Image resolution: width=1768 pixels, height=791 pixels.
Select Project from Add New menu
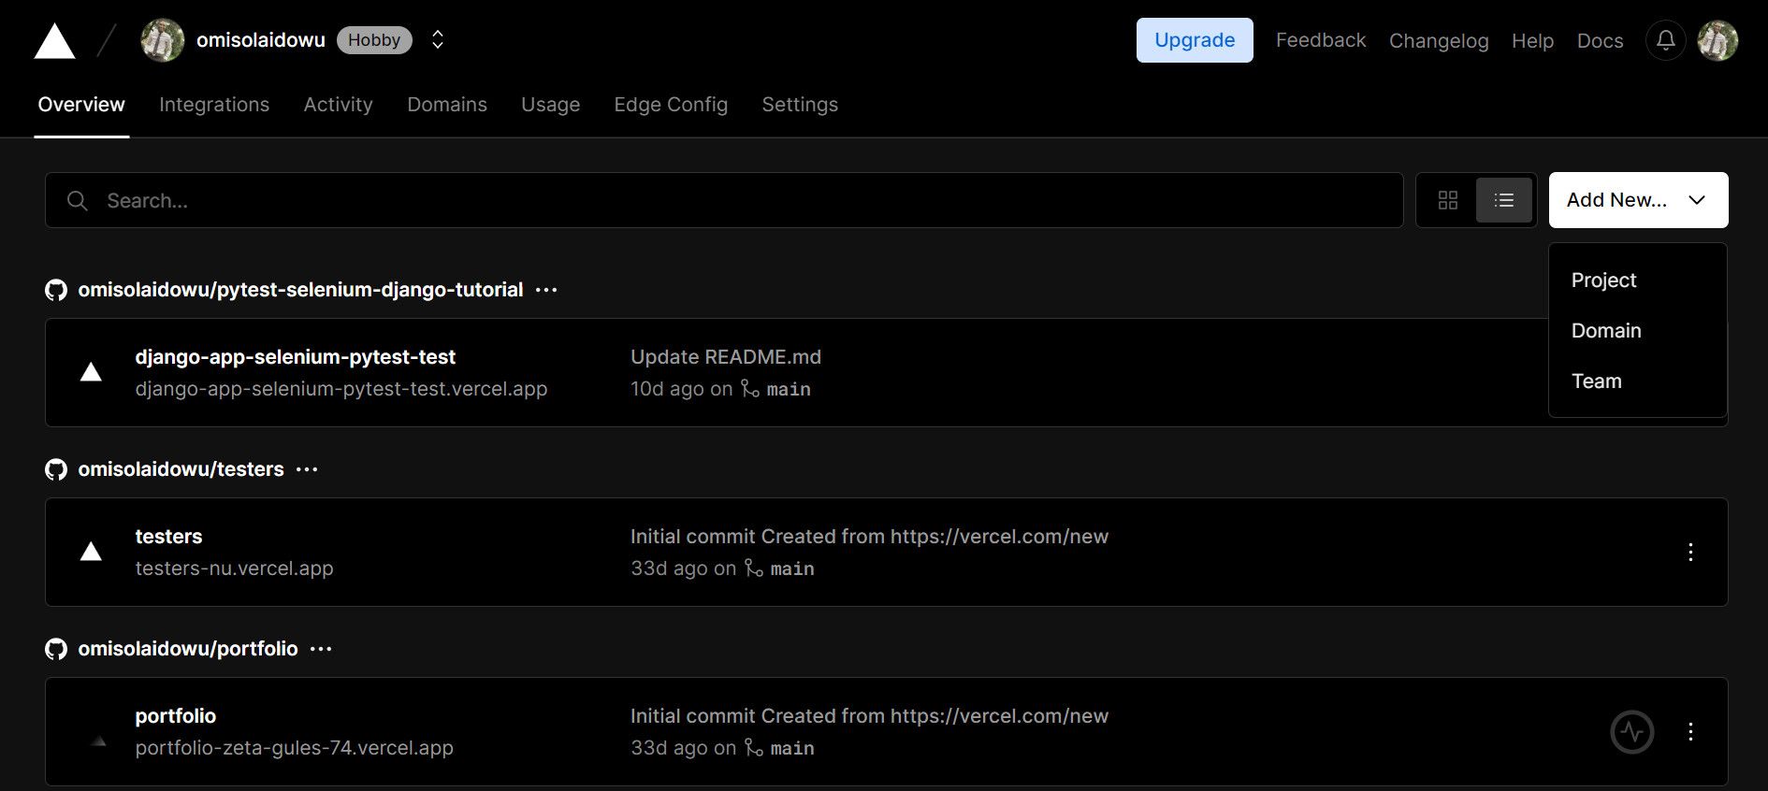(x=1603, y=280)
